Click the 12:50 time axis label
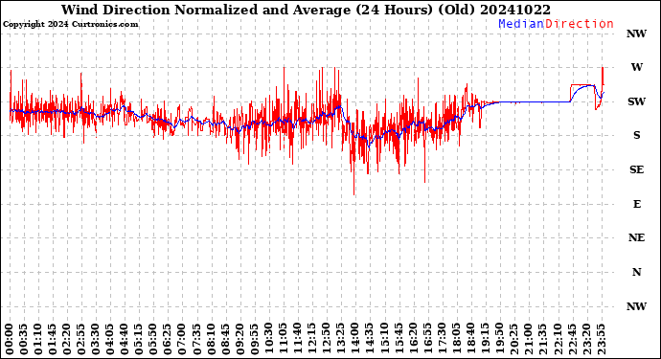 (x=326, y=339)
